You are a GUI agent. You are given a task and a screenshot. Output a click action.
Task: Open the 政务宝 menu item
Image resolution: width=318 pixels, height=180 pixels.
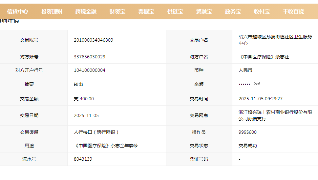pyautogui.click(x=233, y=11)
